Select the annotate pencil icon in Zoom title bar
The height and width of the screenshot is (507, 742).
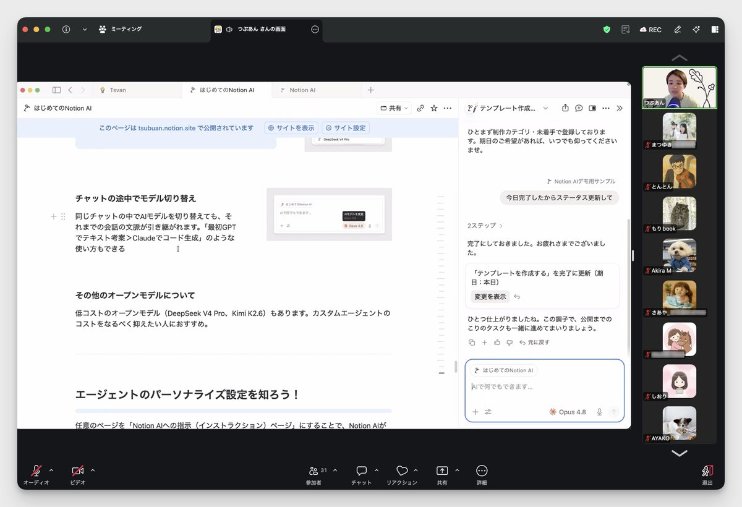678,29
